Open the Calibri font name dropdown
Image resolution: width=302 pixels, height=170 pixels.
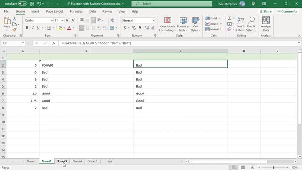[x=52, y=20]
